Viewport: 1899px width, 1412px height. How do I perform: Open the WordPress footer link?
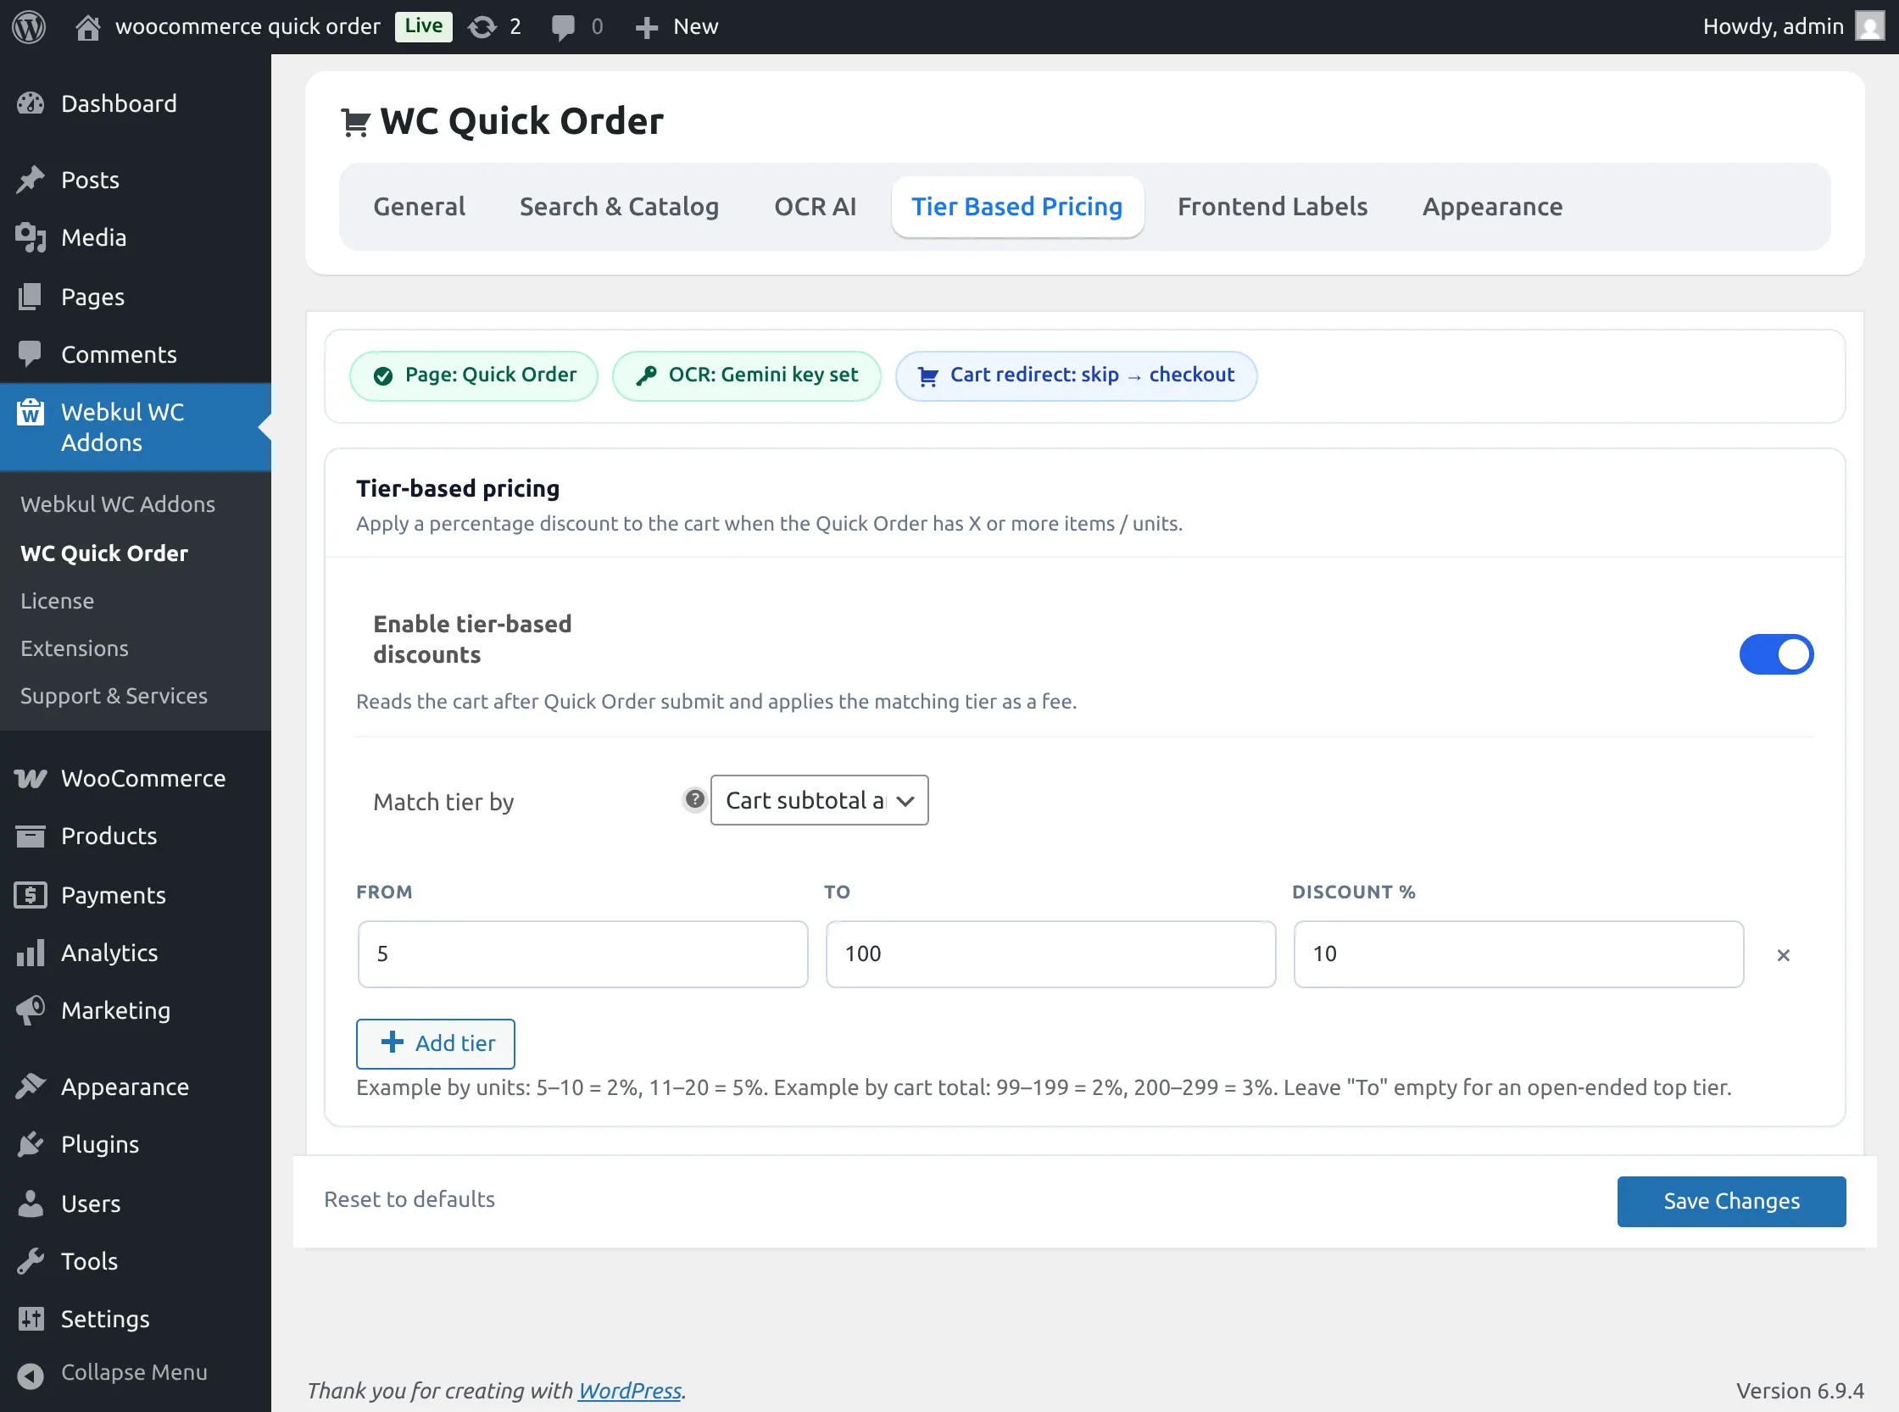pyautogui.click(x=629, y=1391)
